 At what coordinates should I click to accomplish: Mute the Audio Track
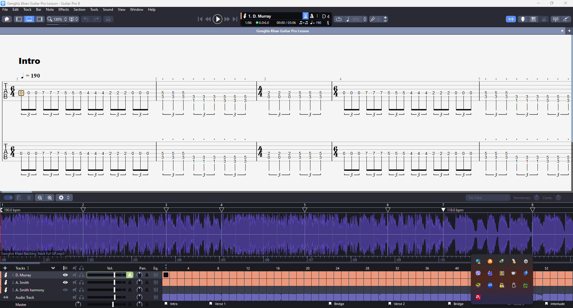(x=75, y=297)
